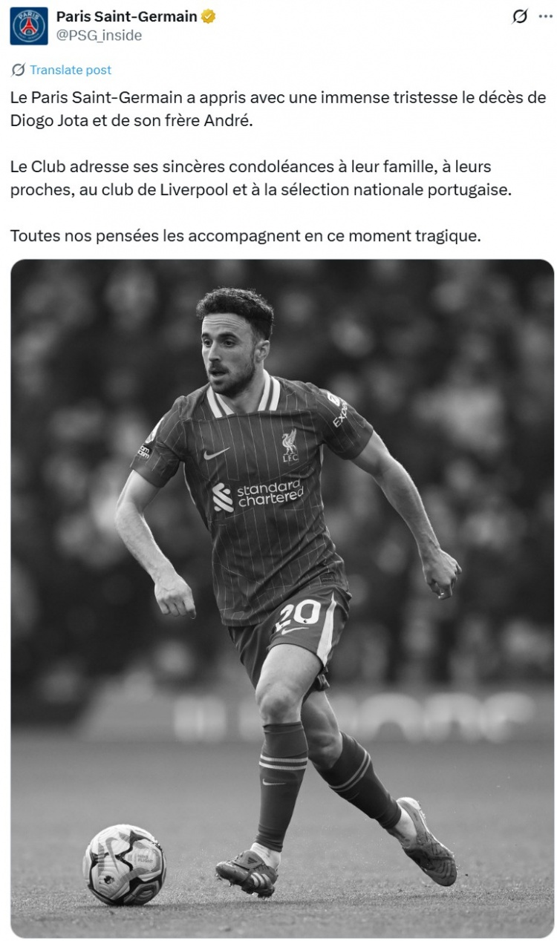557x941 pixels.
Task: Click the paragraph mentioning immense tristesse
Action: tap(278, 109)
